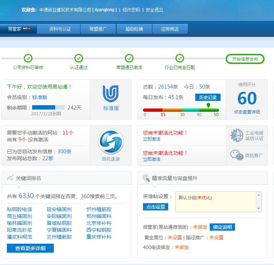
Task: Open the keyword 商丘锚固剂
Action: pos(19,216)
